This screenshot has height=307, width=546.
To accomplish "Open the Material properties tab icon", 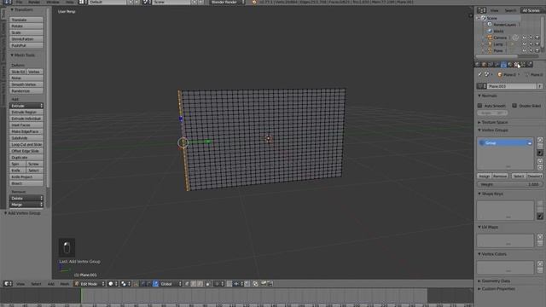I will coord(510,65).
